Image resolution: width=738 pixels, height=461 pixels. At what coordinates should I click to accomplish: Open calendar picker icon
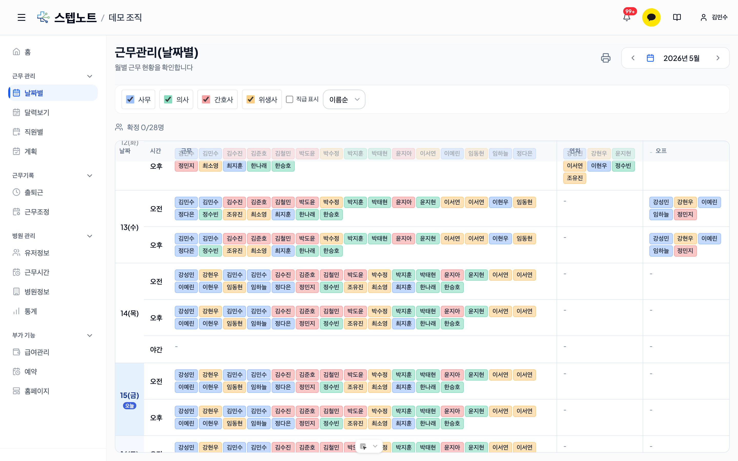click(x=650, y=58)
